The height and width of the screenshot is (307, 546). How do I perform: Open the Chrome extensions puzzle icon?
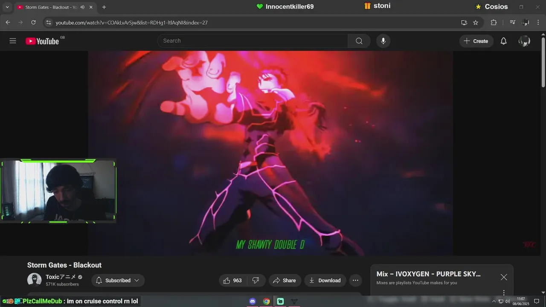494,22
